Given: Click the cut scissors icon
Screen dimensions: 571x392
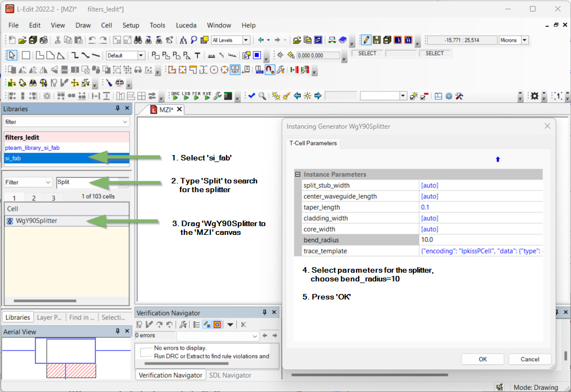Looking at the screenshot, I should pyautogui.click(x=57, y=40).
